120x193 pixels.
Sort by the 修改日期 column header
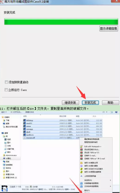coord(63,116)
